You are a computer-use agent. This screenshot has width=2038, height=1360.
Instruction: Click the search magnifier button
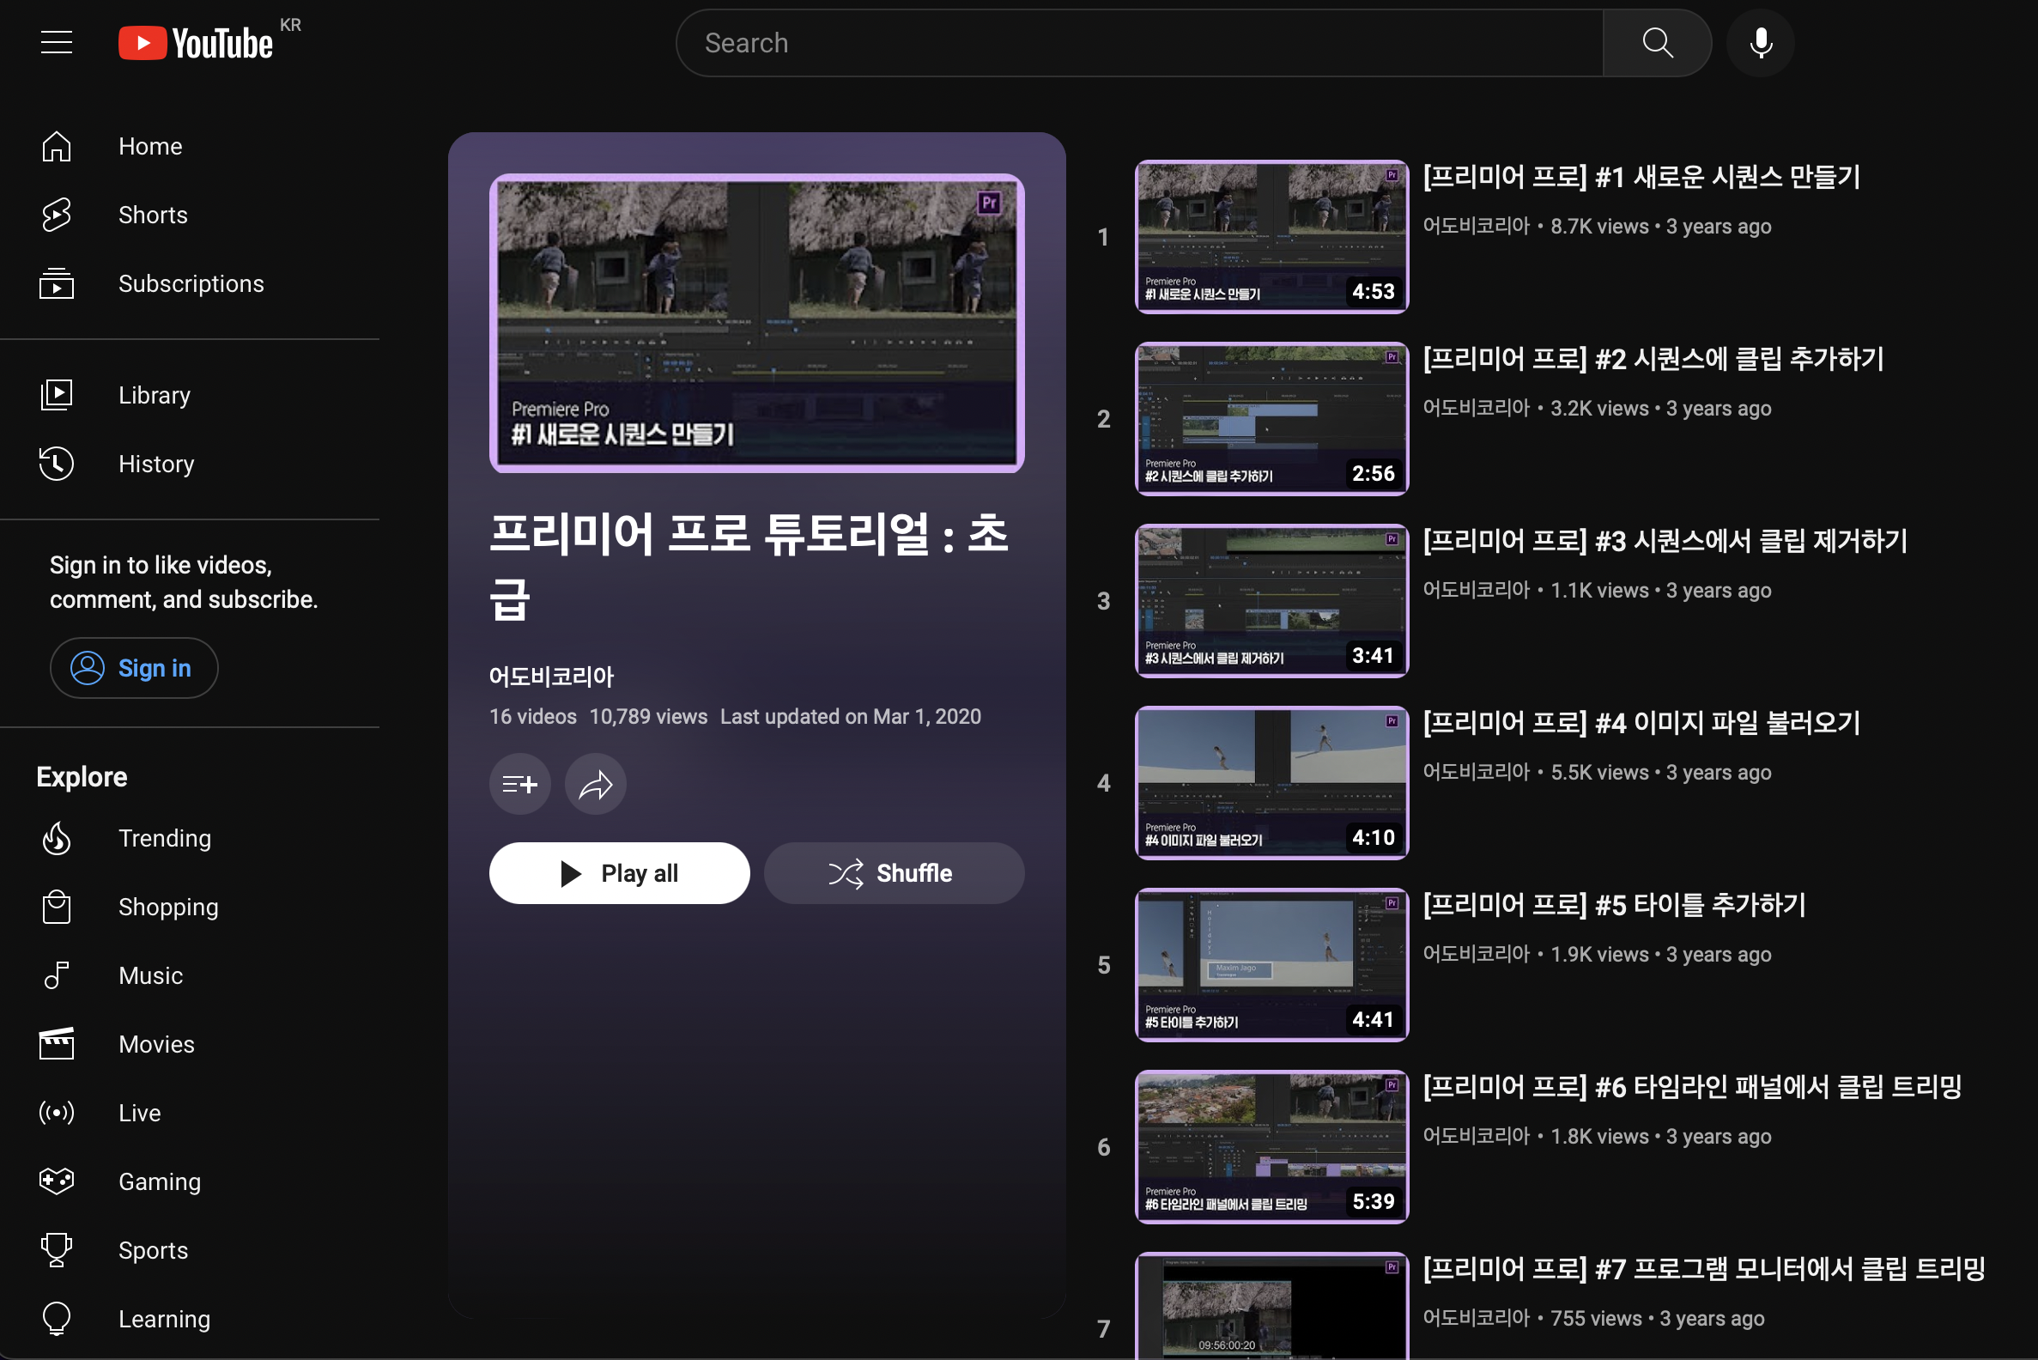pyautogui.click(x=1657, y=43)
